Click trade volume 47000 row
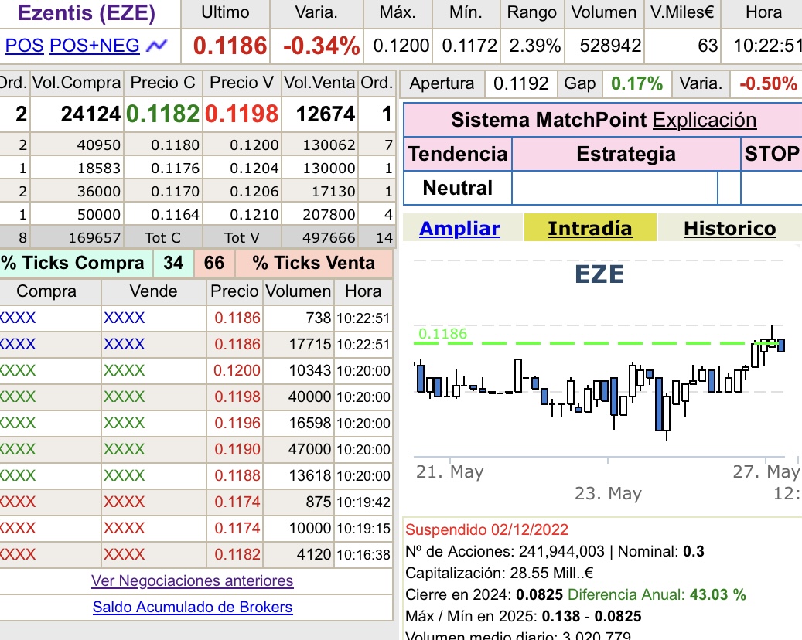802x640 pixels. (310, 449)
